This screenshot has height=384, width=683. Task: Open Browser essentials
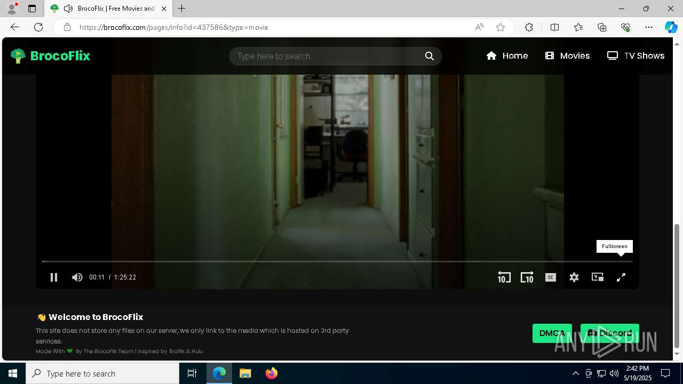(x=625, y=27)
